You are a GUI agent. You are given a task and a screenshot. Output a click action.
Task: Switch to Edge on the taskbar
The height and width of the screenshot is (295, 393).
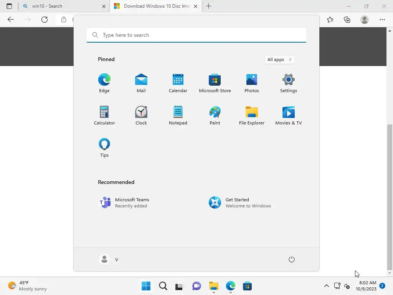click(x=230, y=286)
